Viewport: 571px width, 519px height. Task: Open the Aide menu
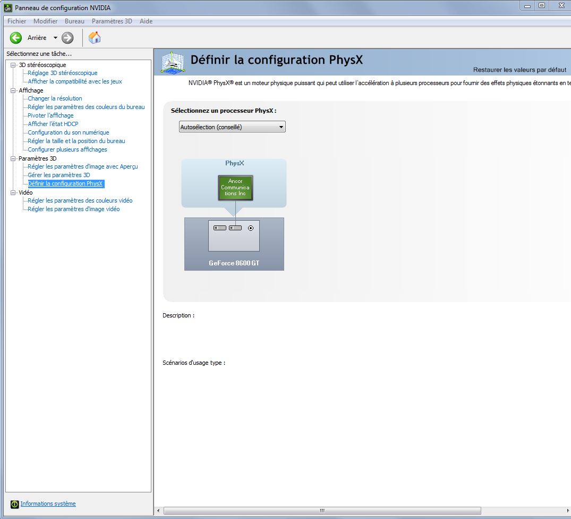coord(146,21)
